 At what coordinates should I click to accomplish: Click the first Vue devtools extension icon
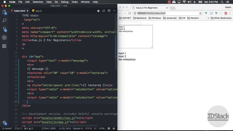pyautogui.click(x=206, y=13)
